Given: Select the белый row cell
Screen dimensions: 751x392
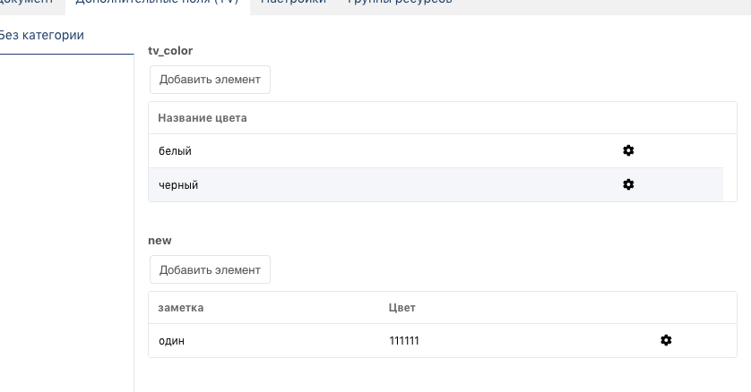Looking at the screenshot, I should 175,151.
